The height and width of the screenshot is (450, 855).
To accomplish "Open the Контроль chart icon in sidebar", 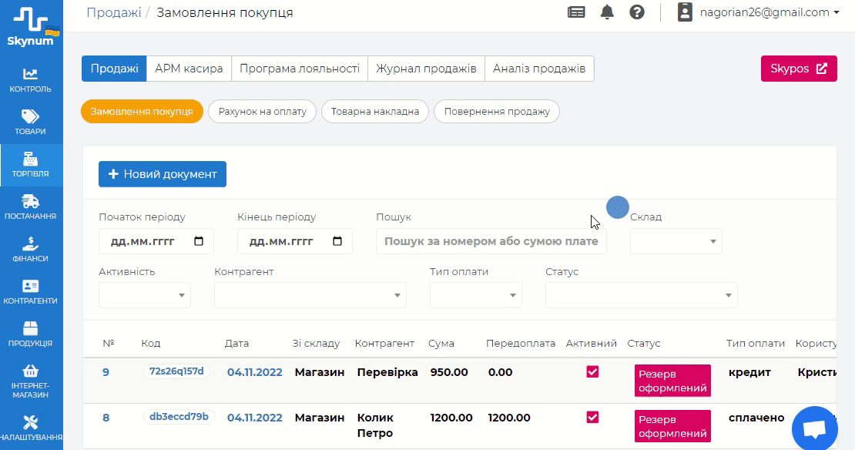I will point(31,75).
